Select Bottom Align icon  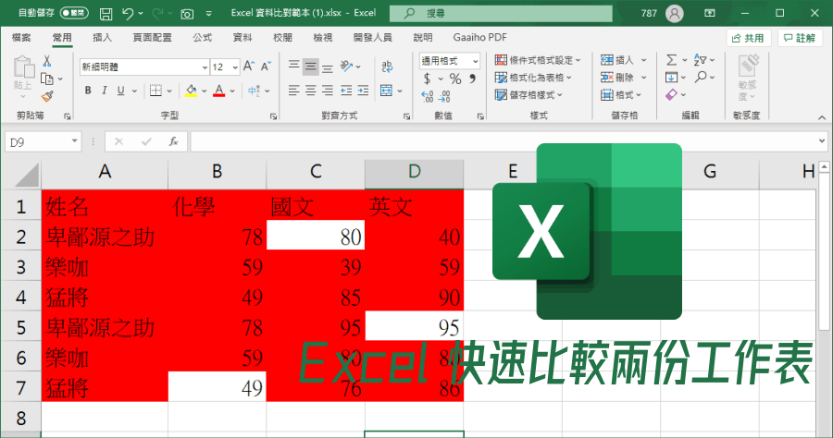(328, 67)
